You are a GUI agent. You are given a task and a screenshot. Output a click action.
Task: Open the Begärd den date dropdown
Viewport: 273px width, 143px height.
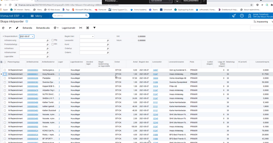click(x=93, y=37)
